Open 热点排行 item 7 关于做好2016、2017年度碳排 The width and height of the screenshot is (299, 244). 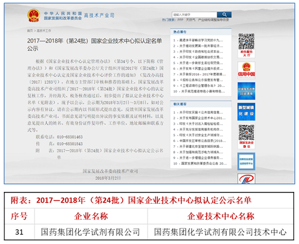(x=200, y=74)
